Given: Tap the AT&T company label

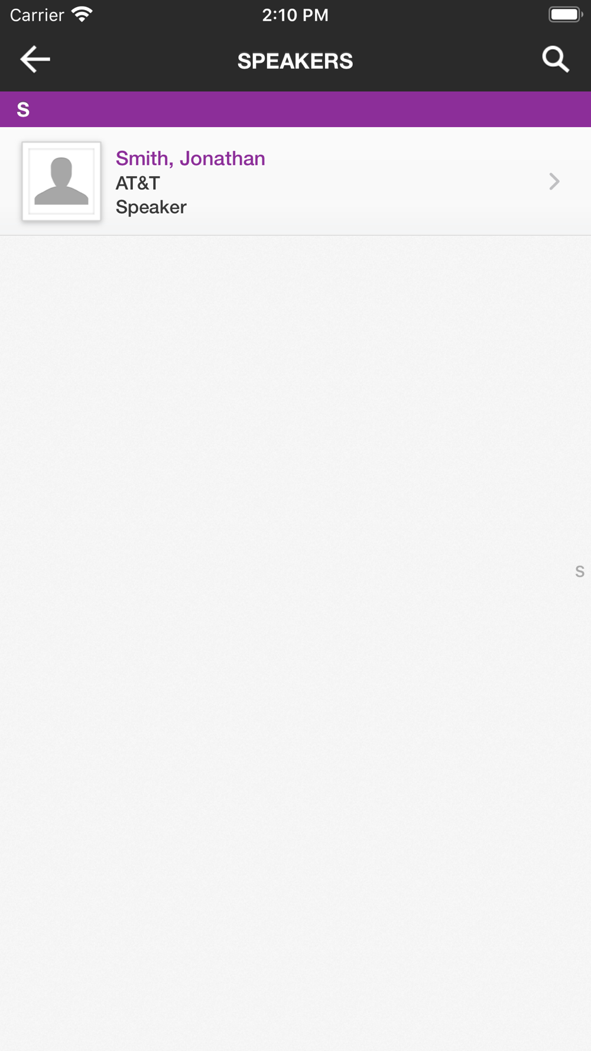Looking at the screenshot, I should click(138, 183).
